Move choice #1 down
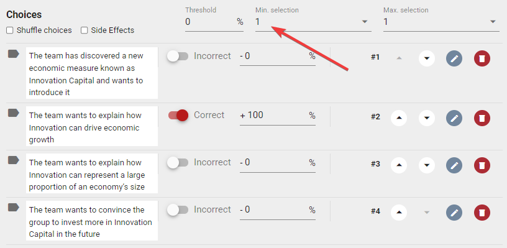The height and width of the screenshot is (248, 507). (426, 58)
